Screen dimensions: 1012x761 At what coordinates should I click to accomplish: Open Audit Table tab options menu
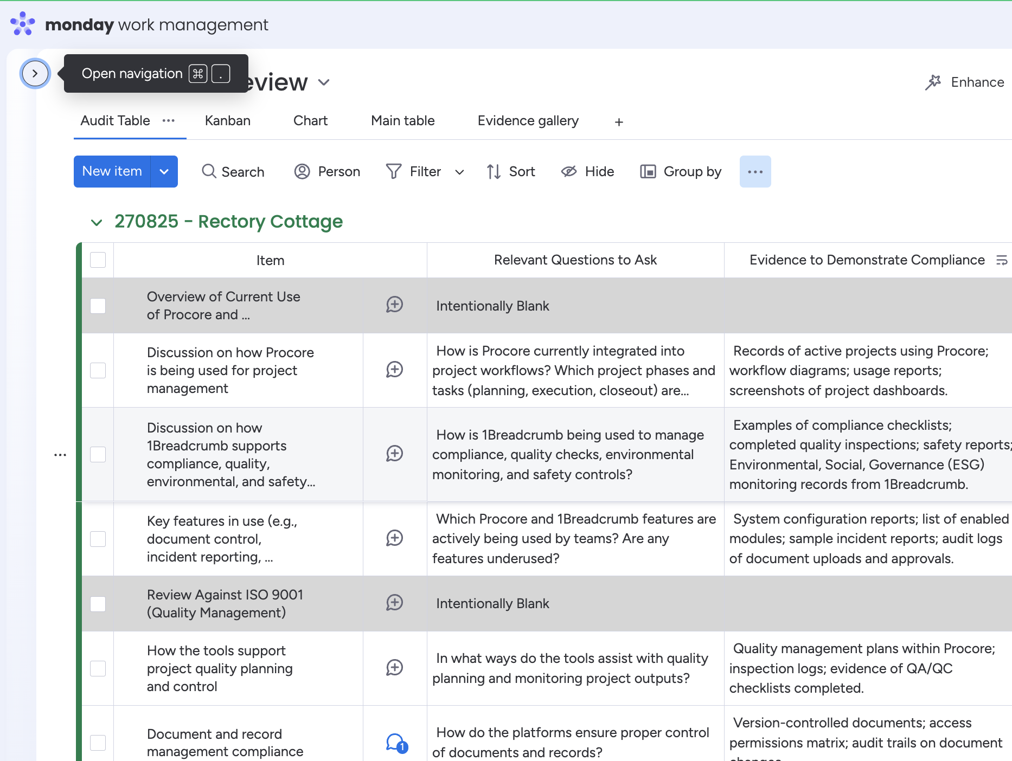[x=169, y=120]
